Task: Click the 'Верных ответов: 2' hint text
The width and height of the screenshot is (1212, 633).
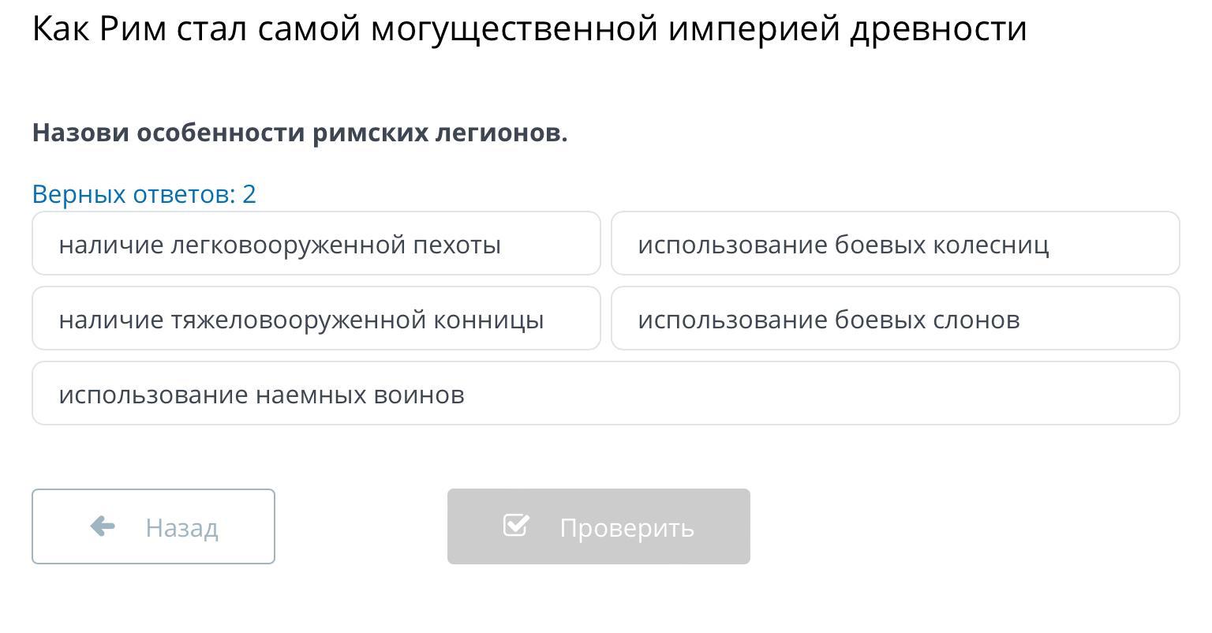Action: 144,194
